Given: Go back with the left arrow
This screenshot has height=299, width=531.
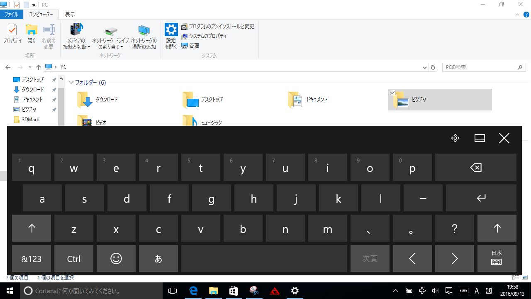Looking at the screenshot, I should tap(8, 67).
